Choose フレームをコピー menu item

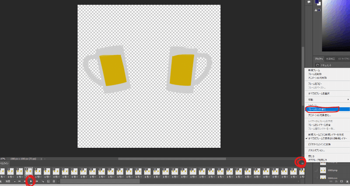[315, 84]
